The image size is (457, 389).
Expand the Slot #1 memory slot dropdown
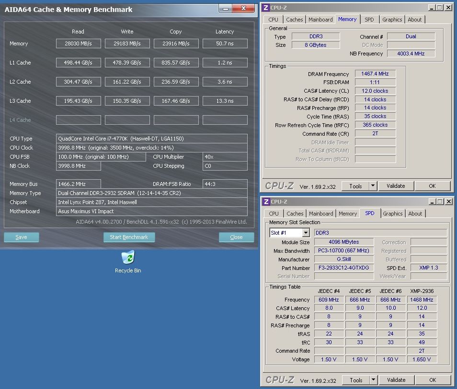(306, 233)
